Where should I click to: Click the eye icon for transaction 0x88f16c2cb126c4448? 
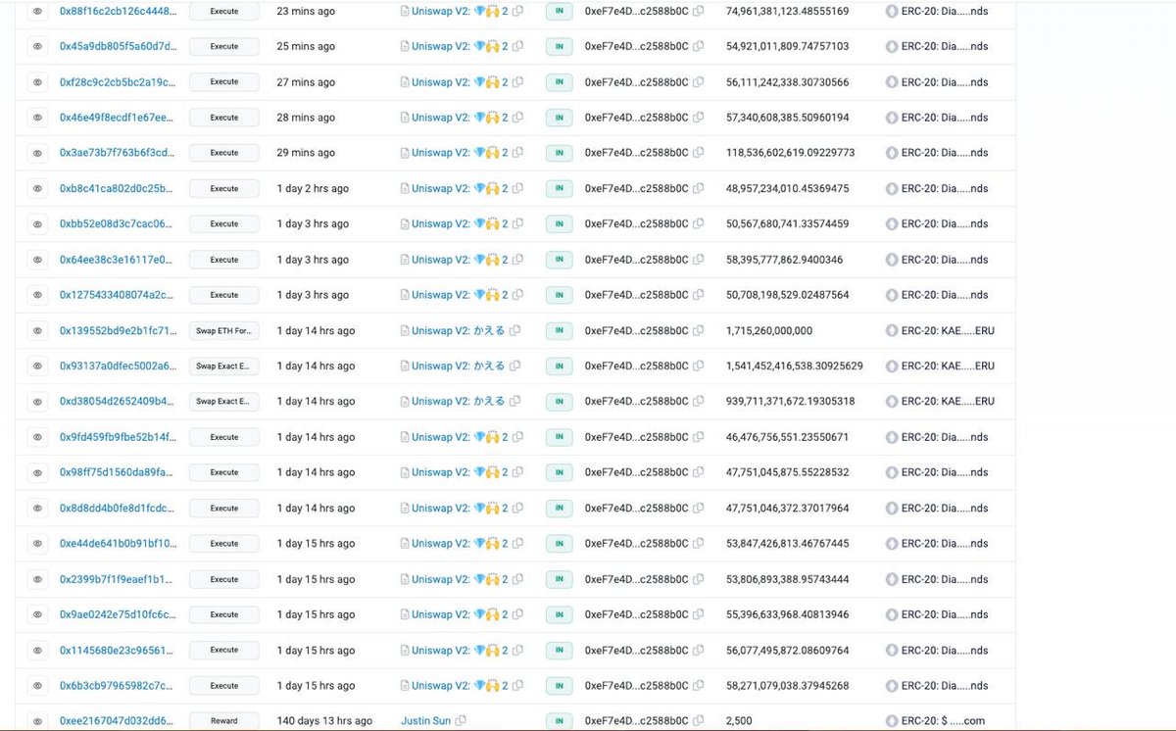pos(37,11)
